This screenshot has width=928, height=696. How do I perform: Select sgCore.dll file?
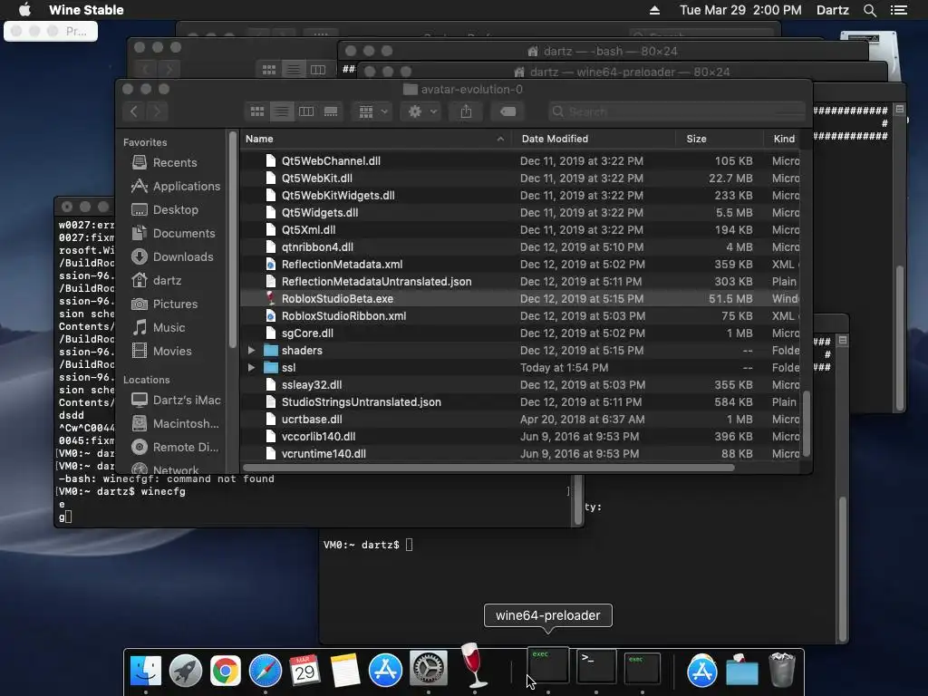[520, 333]
